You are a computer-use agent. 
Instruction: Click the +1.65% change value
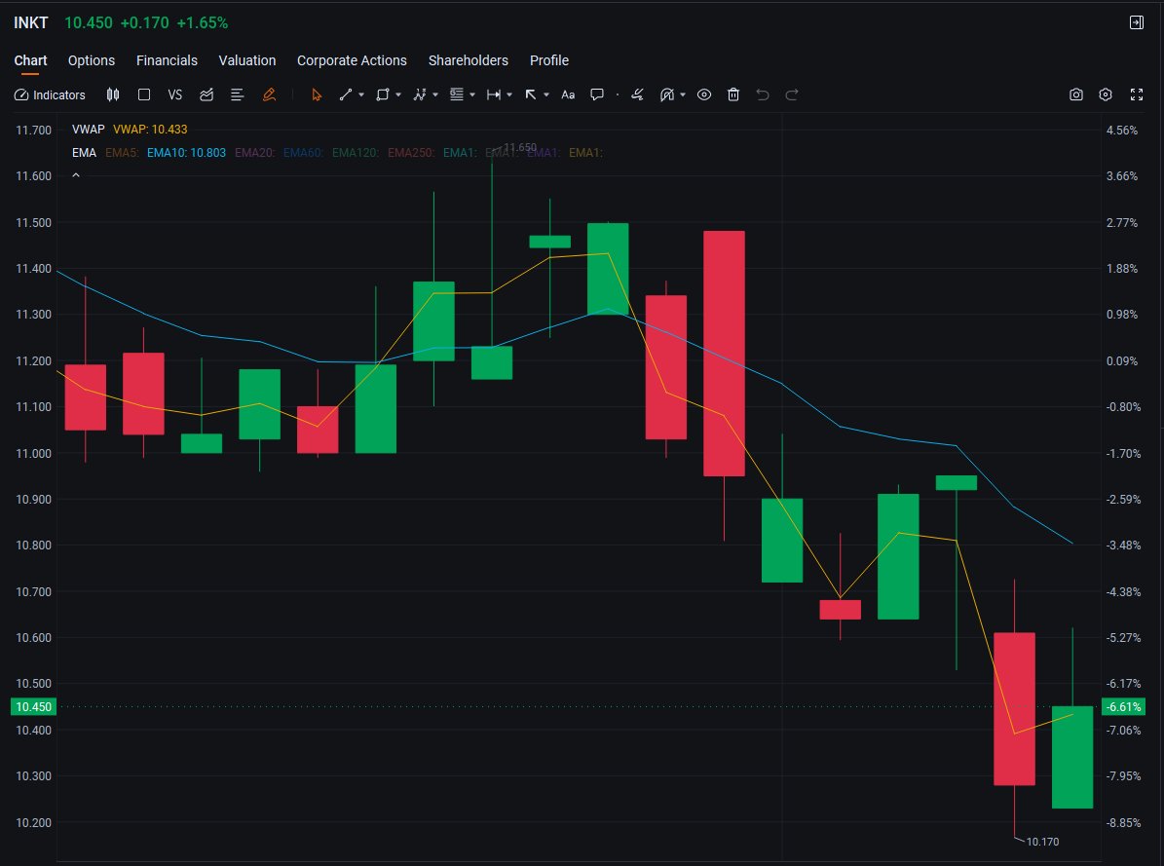(202, 23)
